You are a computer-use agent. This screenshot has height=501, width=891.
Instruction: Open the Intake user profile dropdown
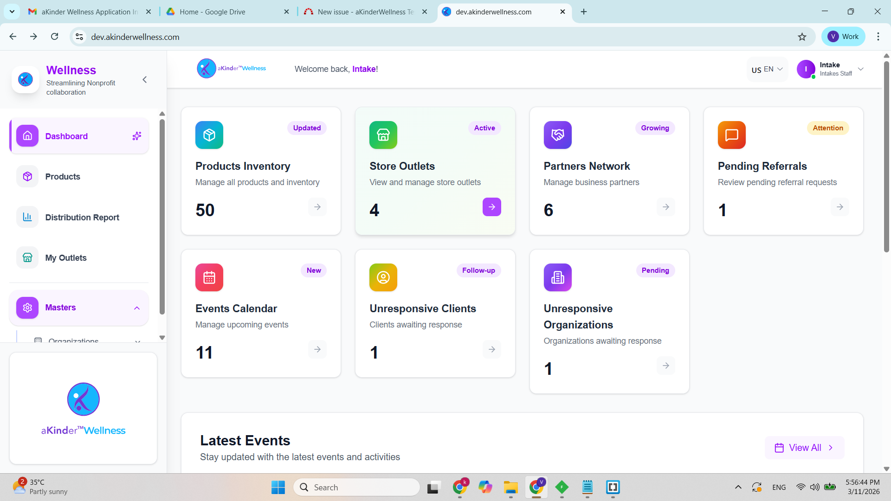click(x=830, y=69)
